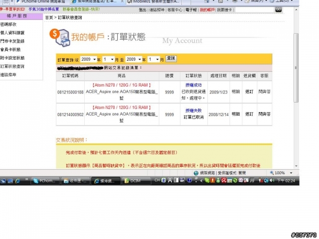Viewport: 319px width, 239px height.
Task: Expand the taskbar quick launch overflow chevron
Action: [26, 179]
